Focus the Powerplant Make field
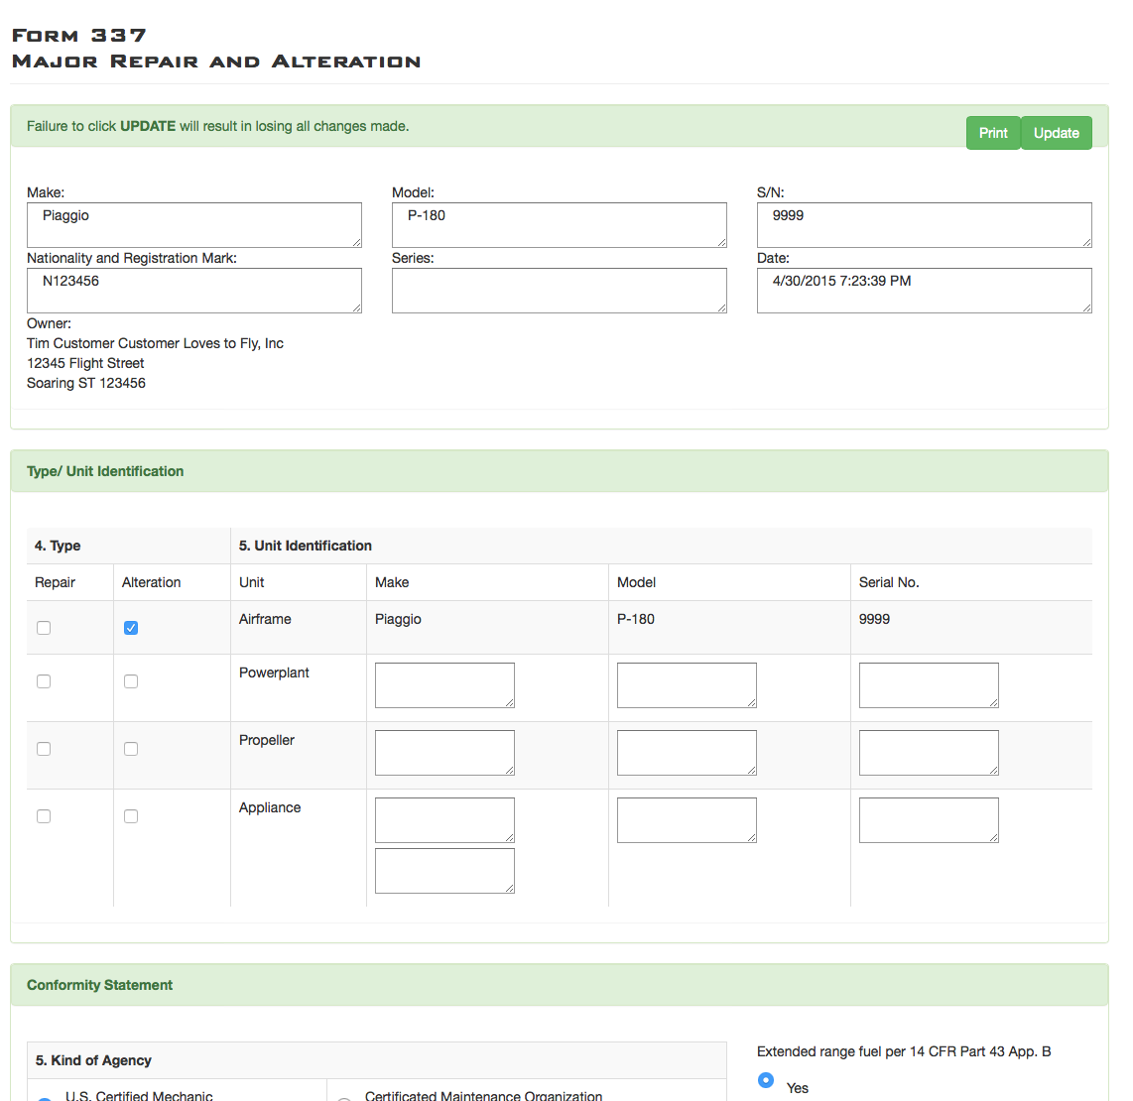This screenshot has width=1133, height=1101. pos(445,684)
